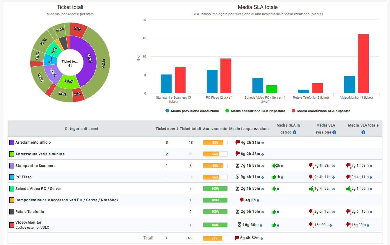Click thumbs-down in PC Fisso SLA totale cell
This screenshot has height=245, width=390.
[349, 177]
